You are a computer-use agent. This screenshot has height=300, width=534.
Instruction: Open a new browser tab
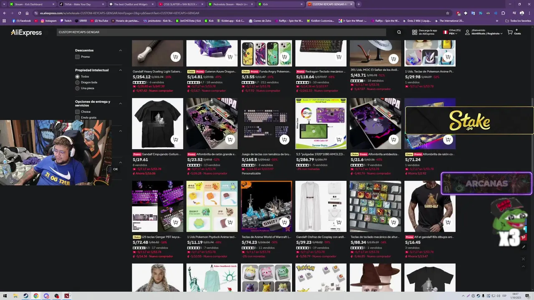coord(358,4)
